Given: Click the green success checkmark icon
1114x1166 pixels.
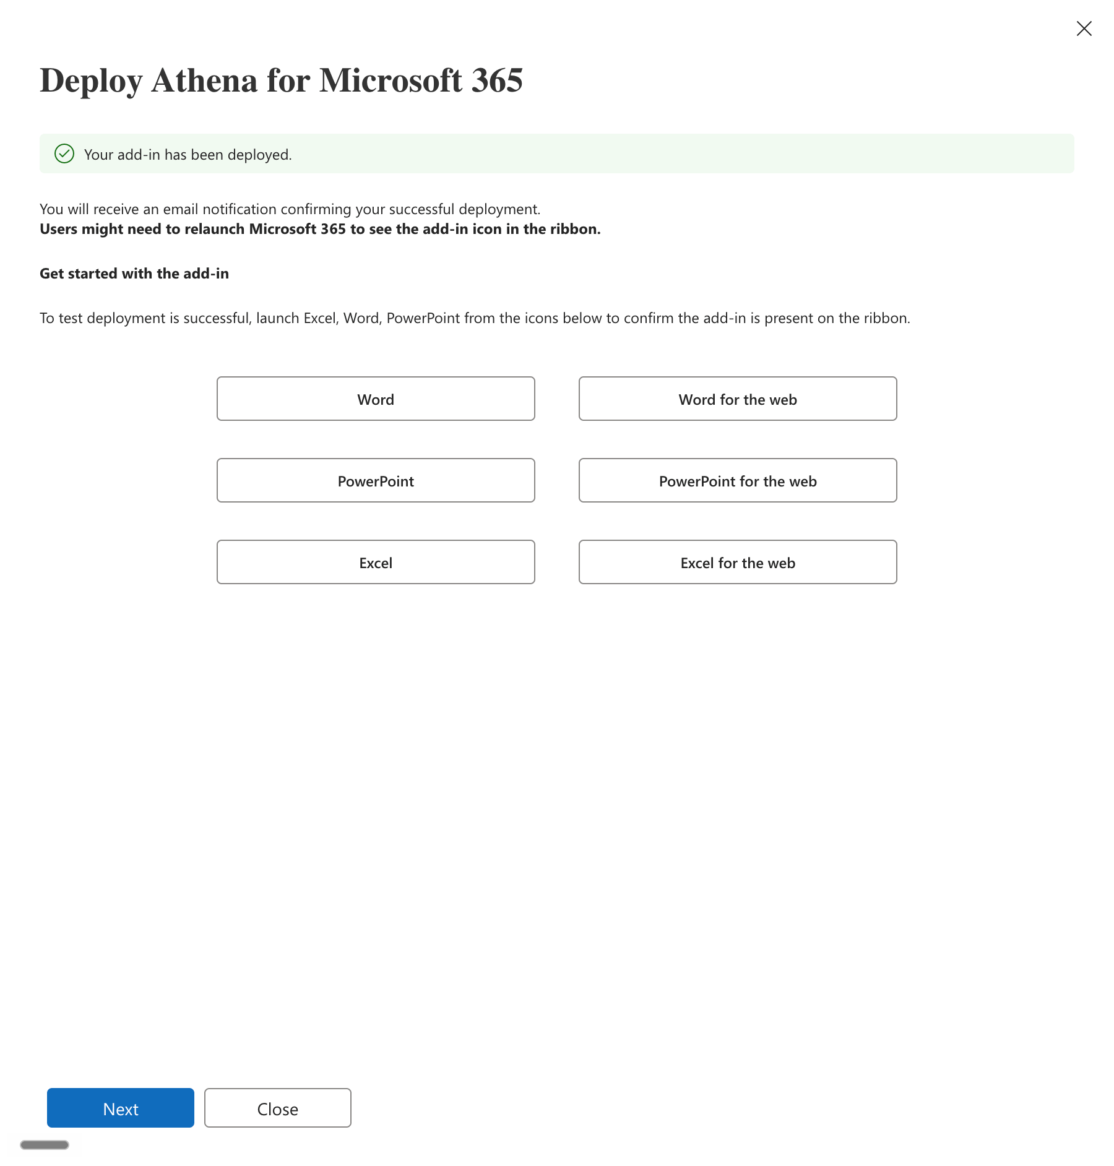Looking at the screenshot, I should click(x=64, y=153).
